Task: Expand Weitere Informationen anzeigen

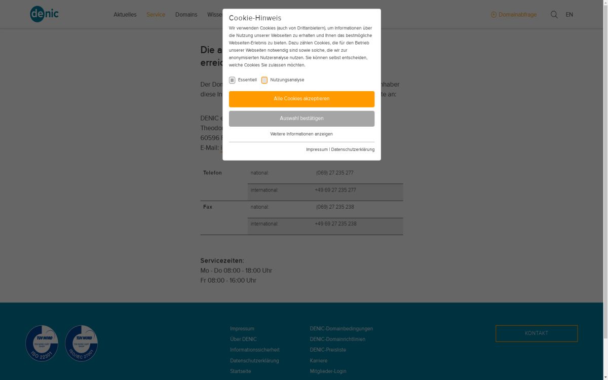Action: pos(301,134)
